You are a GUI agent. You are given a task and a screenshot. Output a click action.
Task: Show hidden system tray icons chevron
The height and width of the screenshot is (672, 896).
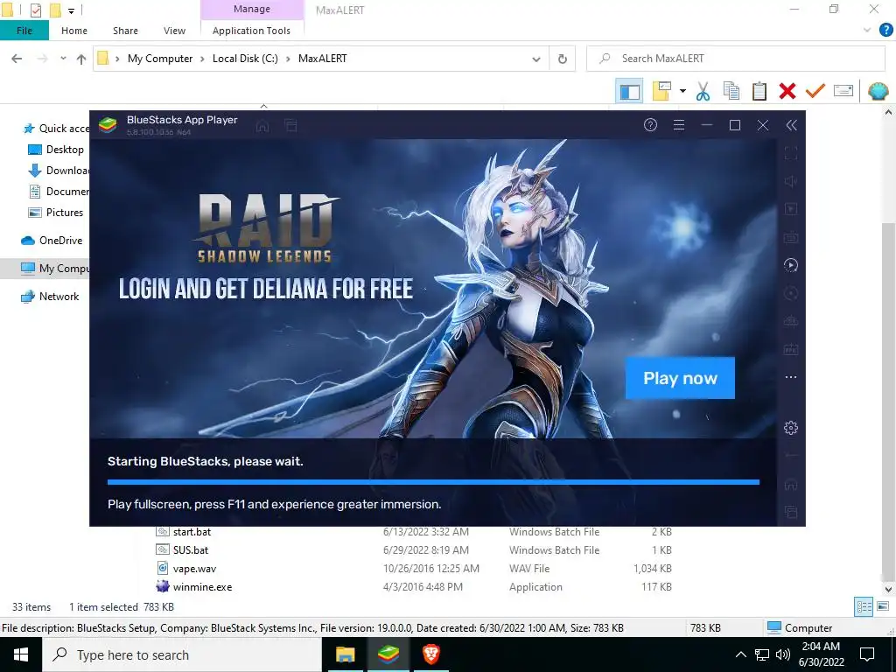[x=740, y=654]
